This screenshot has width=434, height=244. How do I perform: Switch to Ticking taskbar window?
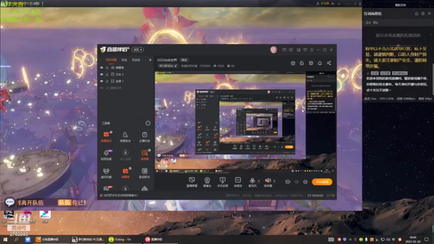pyautogui.click(x=124, y=240)
